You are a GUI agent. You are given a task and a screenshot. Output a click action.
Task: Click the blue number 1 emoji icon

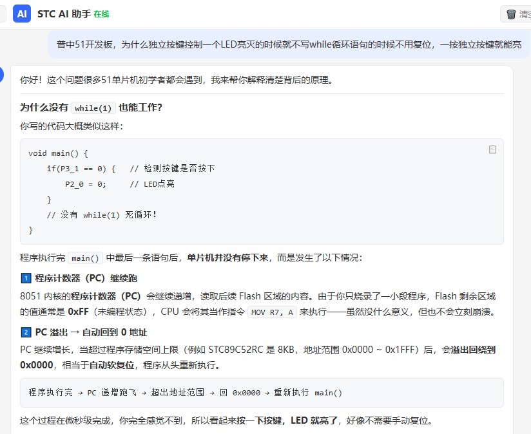point(26,278)
